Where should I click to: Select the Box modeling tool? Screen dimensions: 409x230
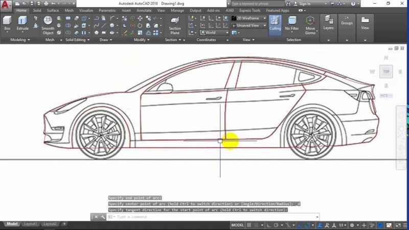(x=7, y=23)
